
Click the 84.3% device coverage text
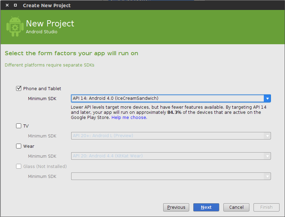[174, 112]
